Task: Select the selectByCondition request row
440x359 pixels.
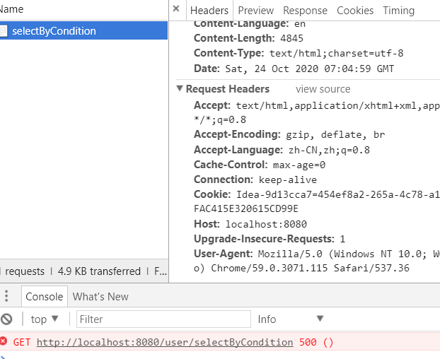Action: click(85, 31)
